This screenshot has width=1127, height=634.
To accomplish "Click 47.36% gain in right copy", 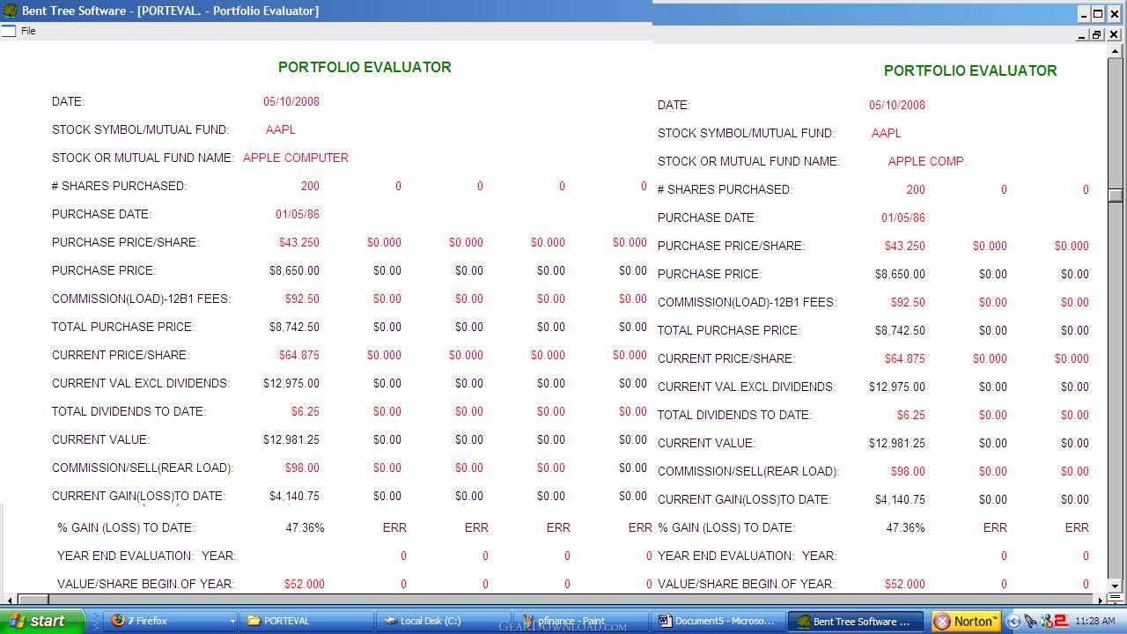I will pos(905,527).
